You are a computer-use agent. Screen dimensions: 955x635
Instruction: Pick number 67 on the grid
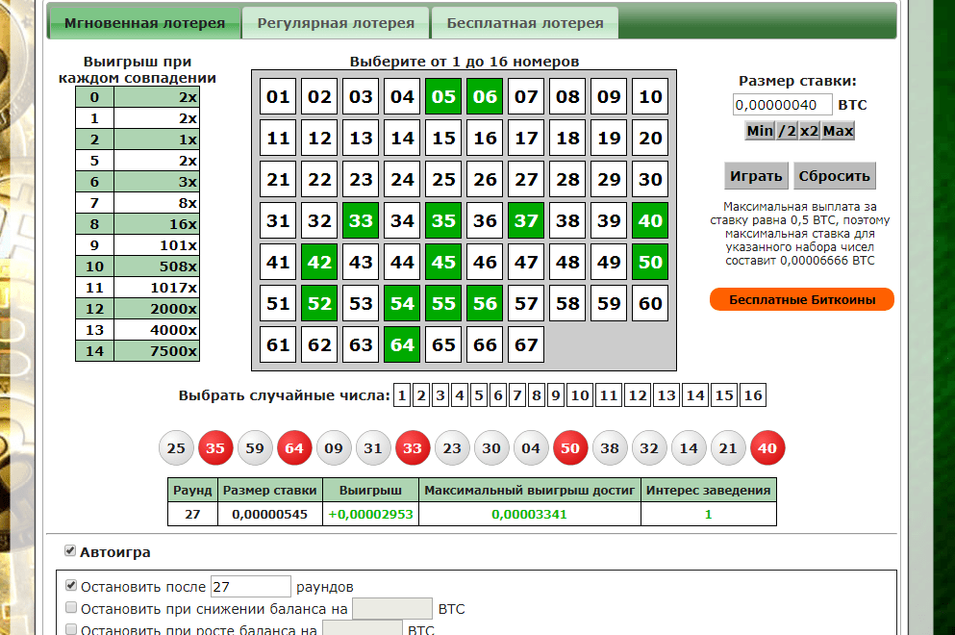[526, 344]
